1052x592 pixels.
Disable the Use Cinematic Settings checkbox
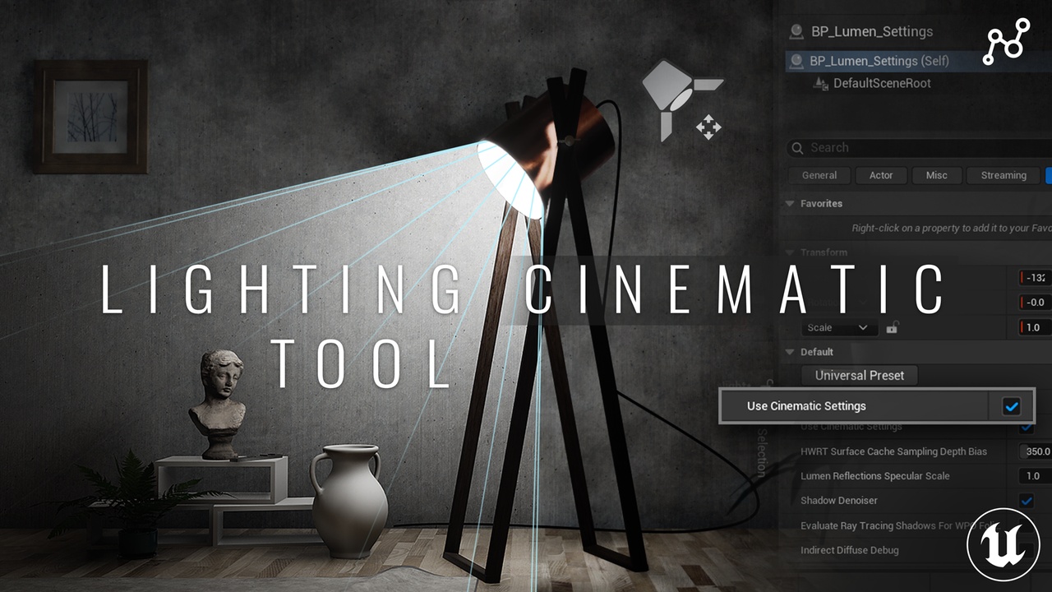pos(1012,405)
